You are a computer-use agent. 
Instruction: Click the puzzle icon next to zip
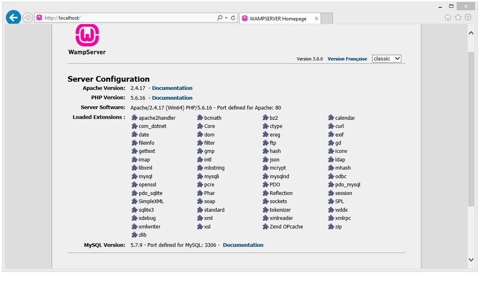(331, 227)
